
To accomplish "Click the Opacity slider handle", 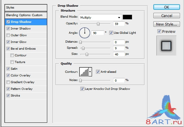I will (98, 24).
